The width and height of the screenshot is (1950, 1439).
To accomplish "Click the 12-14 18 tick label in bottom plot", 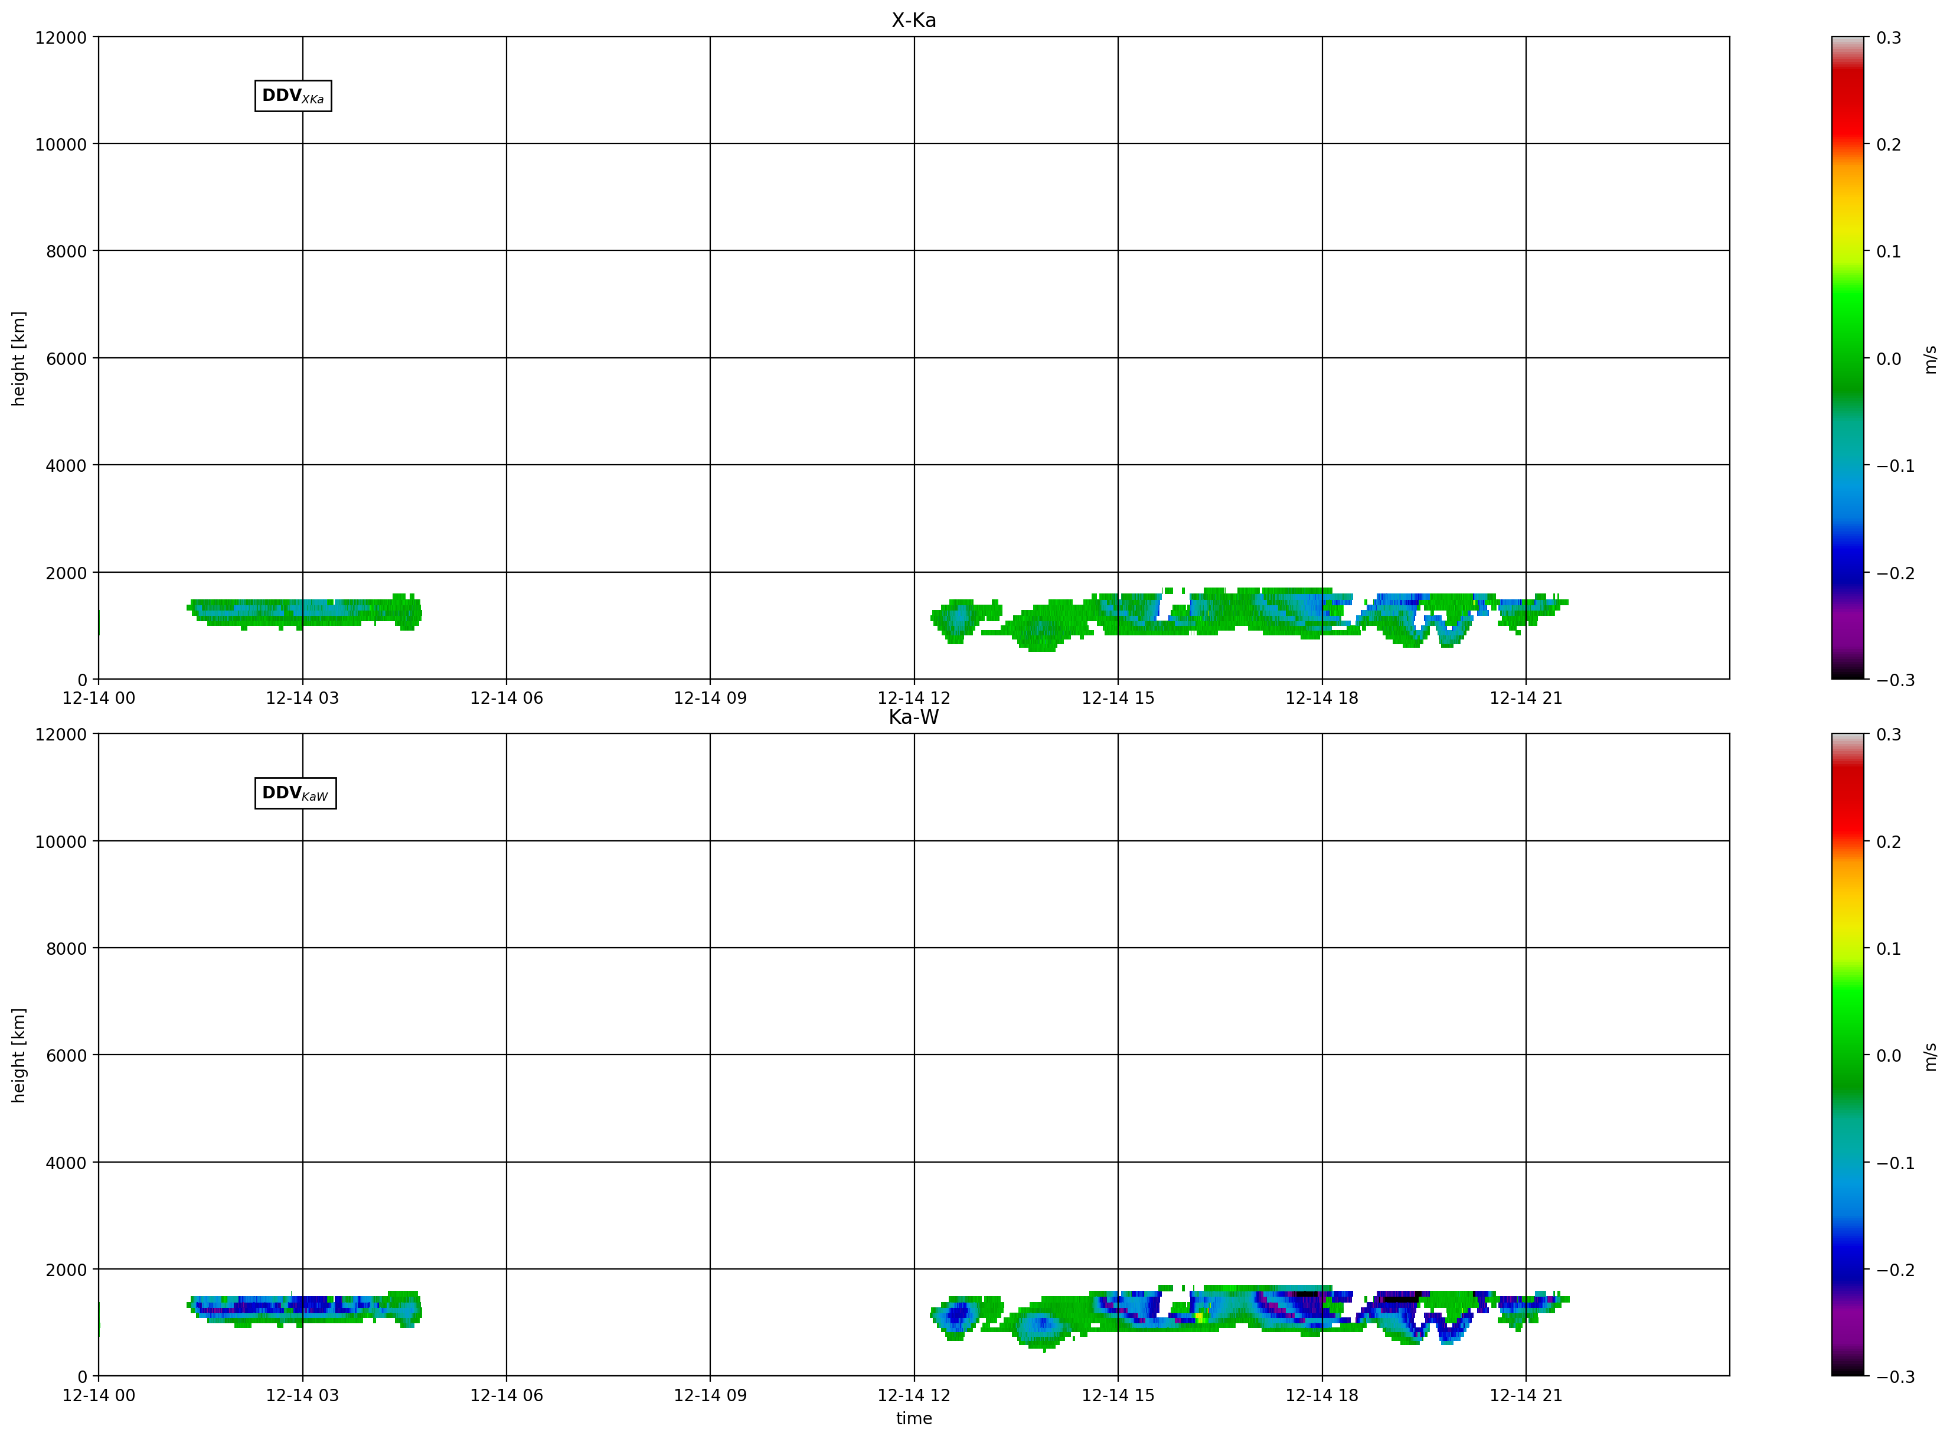I will coord(1322,1395).
